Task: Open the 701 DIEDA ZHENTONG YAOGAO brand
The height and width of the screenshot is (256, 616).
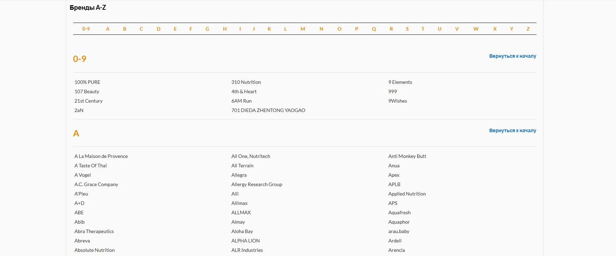Action: (268, 110)
